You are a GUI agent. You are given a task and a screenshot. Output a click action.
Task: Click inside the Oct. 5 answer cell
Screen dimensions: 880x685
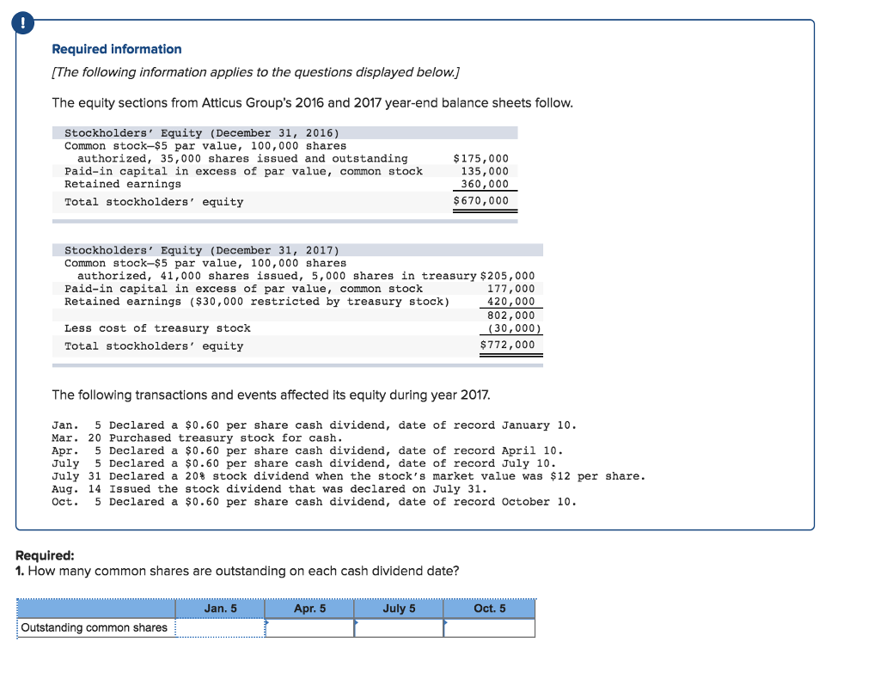[x=488, y=627]
